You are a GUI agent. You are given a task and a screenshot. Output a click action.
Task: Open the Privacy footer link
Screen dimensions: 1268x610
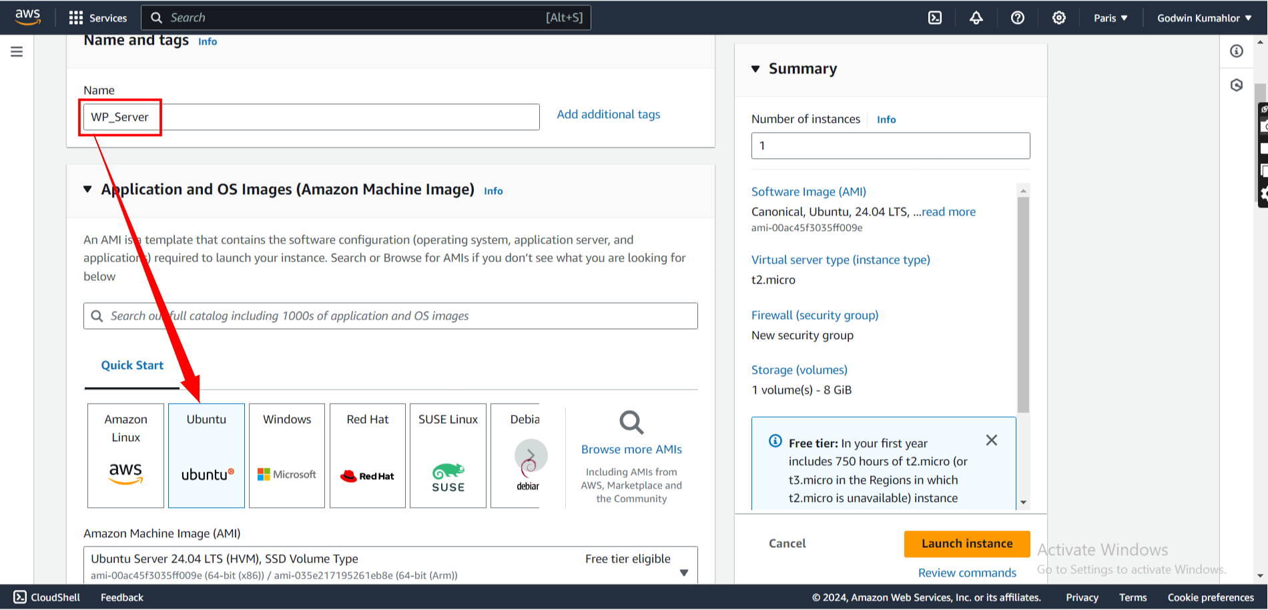(1082, 597)
